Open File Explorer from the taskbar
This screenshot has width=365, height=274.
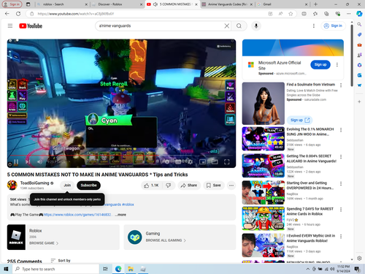(x=131, y=269)
